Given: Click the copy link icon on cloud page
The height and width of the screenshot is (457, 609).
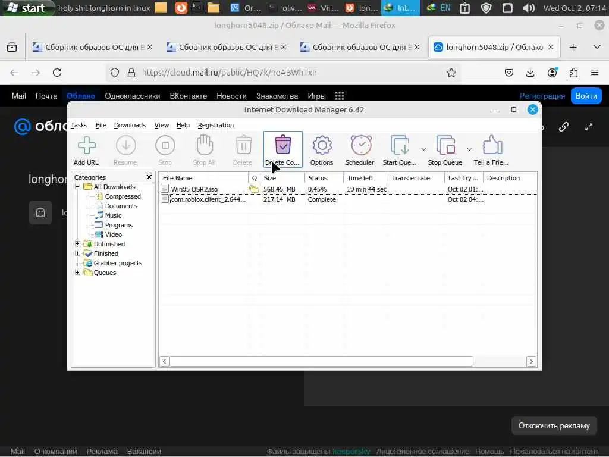Looking at the screenshot, I should tap(564, 127).
